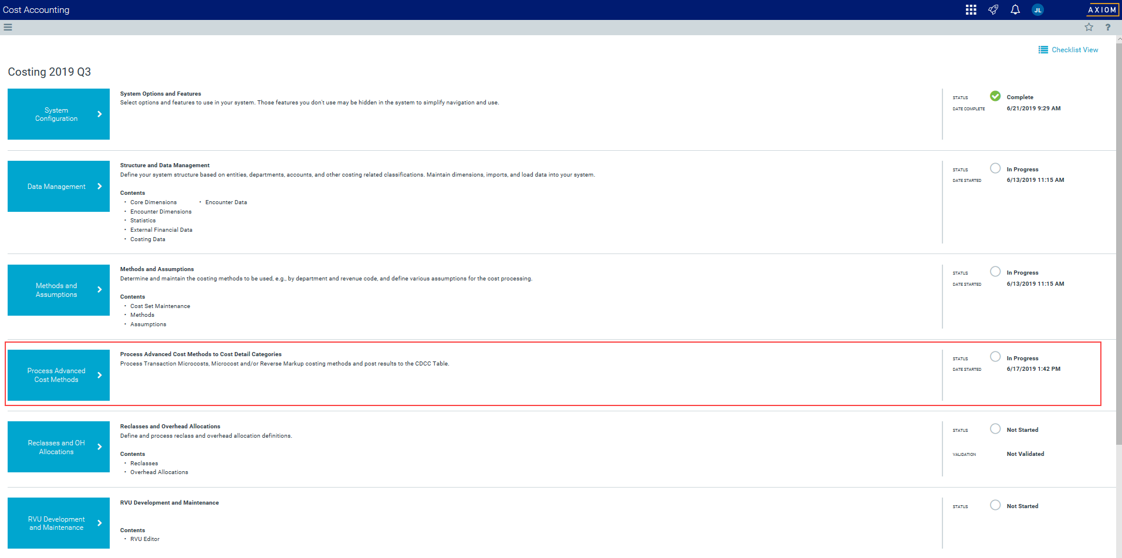This screenshot has width=1122, height=558.
Task: Select Assumptions contents item
Action: (148, 324)
